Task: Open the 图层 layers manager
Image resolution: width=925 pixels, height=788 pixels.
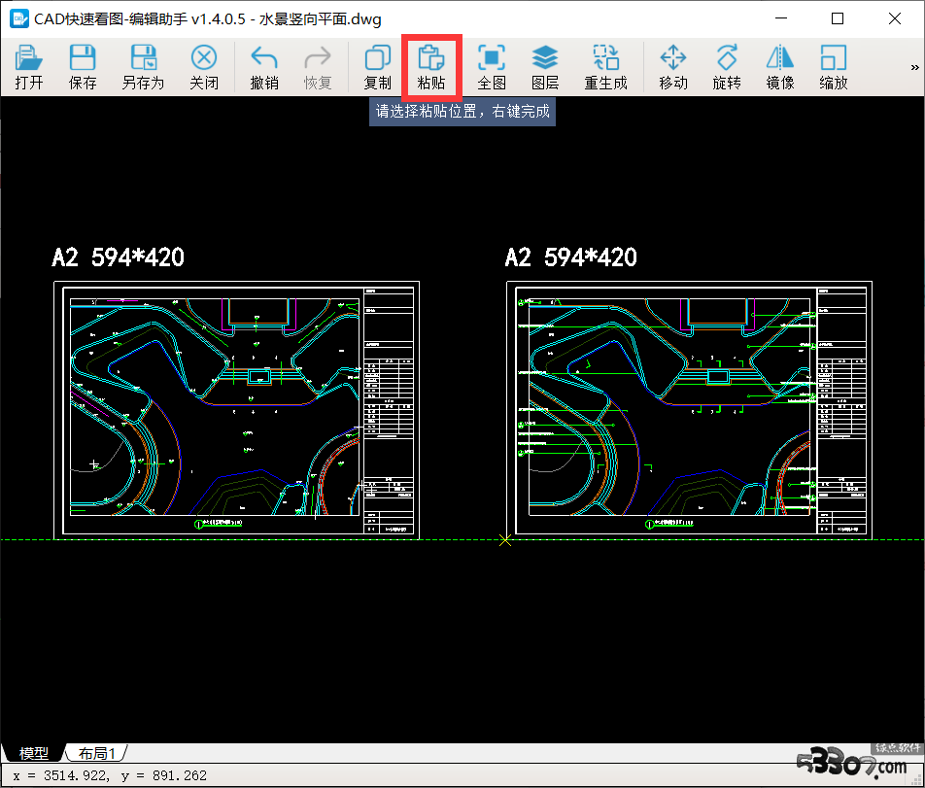Action: pos(545,67)
